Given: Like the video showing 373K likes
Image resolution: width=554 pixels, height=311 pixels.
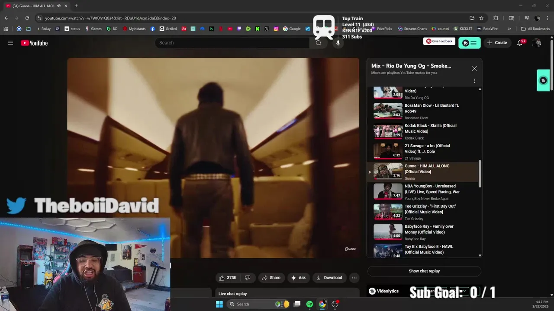Looking at the screenshot, I should [228, 278].
